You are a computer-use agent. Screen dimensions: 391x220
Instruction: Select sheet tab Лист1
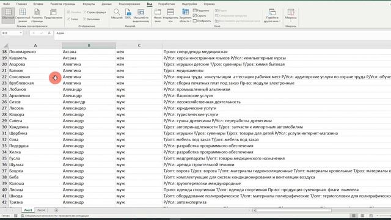[28, 210]
